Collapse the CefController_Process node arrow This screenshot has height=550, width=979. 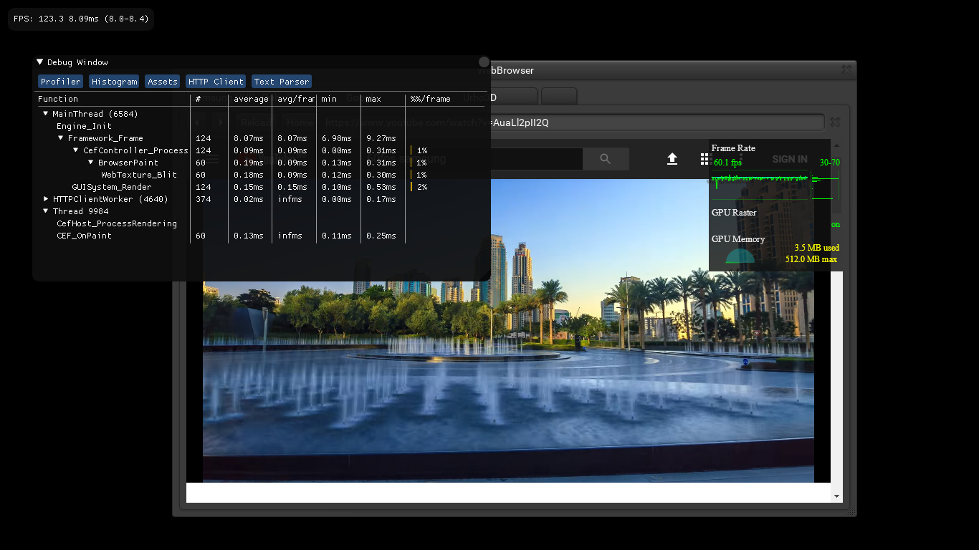[76, 150]
